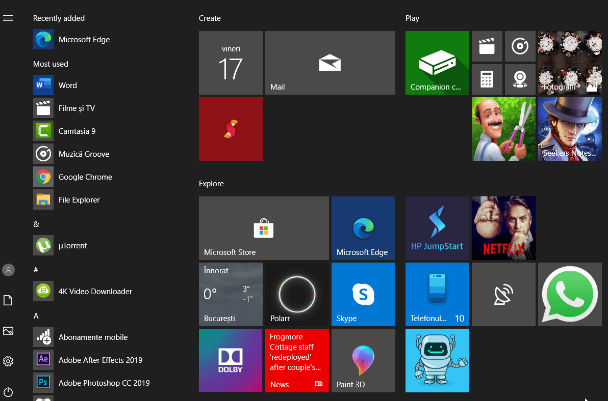Image resolution: width=608 pixels, height=401 pixels.
Task: Open Companion console green tile
Action: pos(437,63)
